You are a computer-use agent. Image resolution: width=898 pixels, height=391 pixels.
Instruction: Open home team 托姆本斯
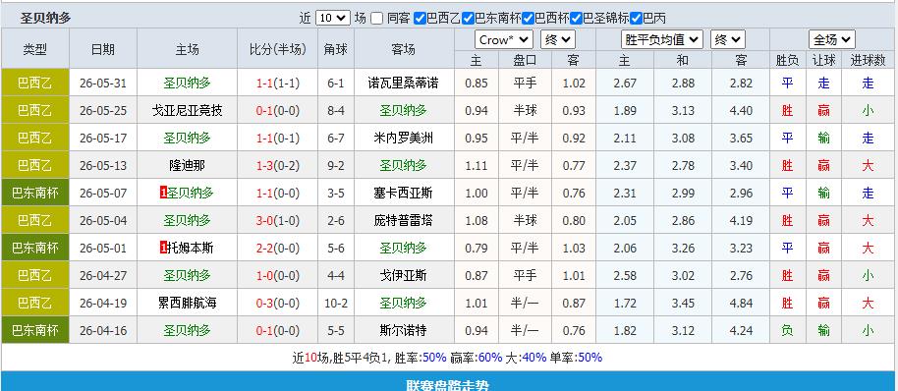(x=191, y=249)
